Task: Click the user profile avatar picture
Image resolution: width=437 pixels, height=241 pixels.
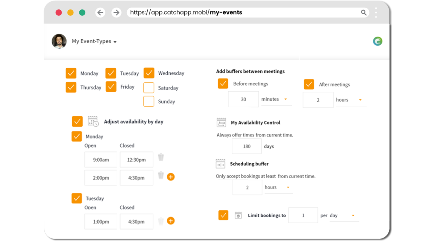Action: click(59, 41)
